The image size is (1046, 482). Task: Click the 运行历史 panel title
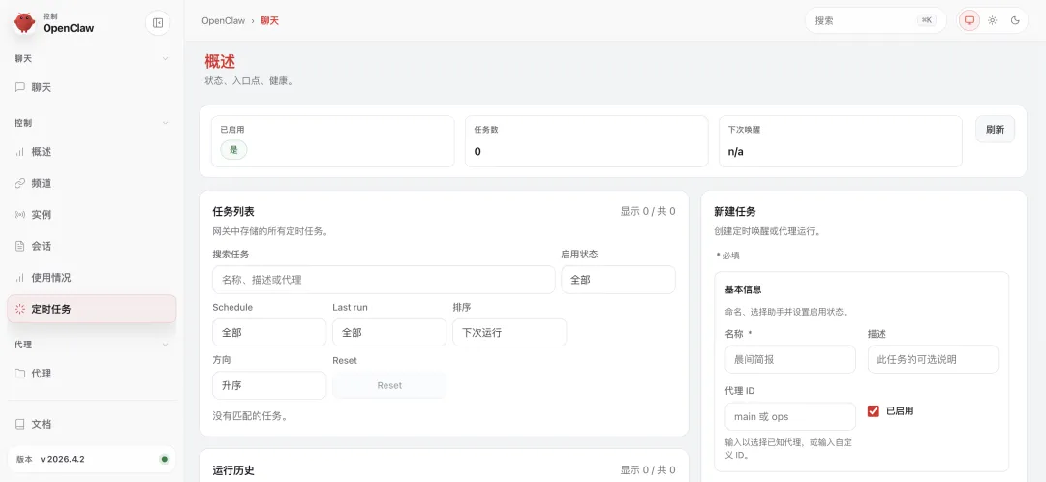[x=233, y=470]
